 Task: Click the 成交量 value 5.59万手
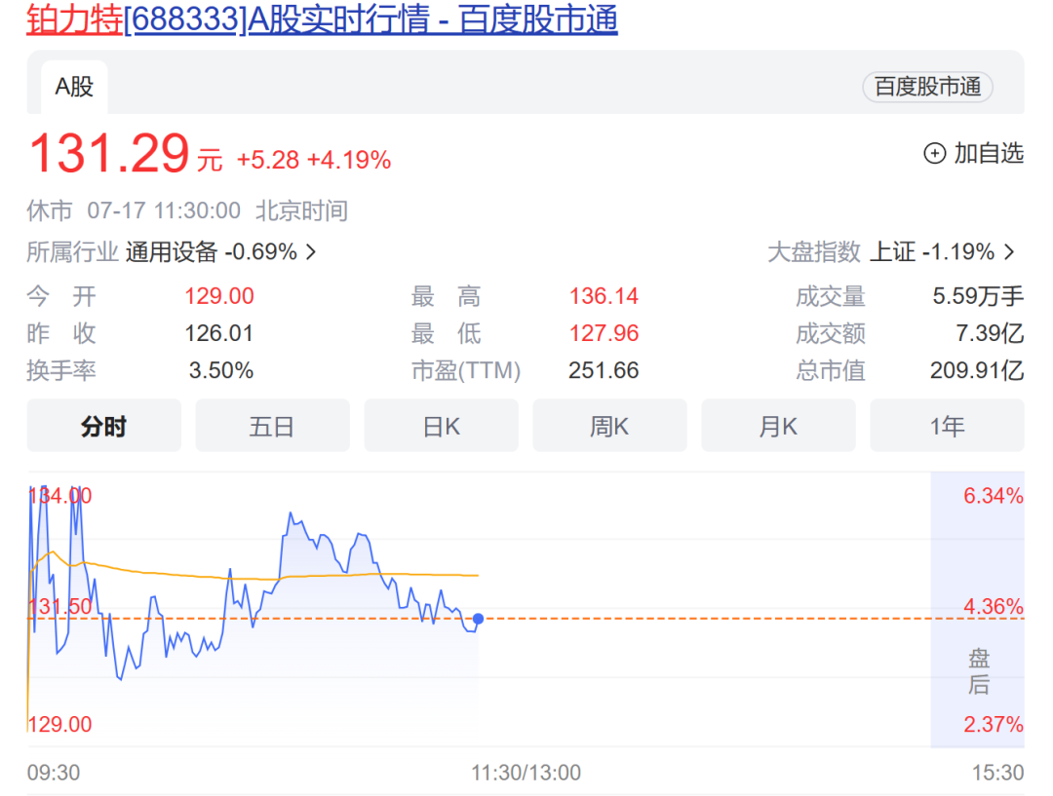978,296
